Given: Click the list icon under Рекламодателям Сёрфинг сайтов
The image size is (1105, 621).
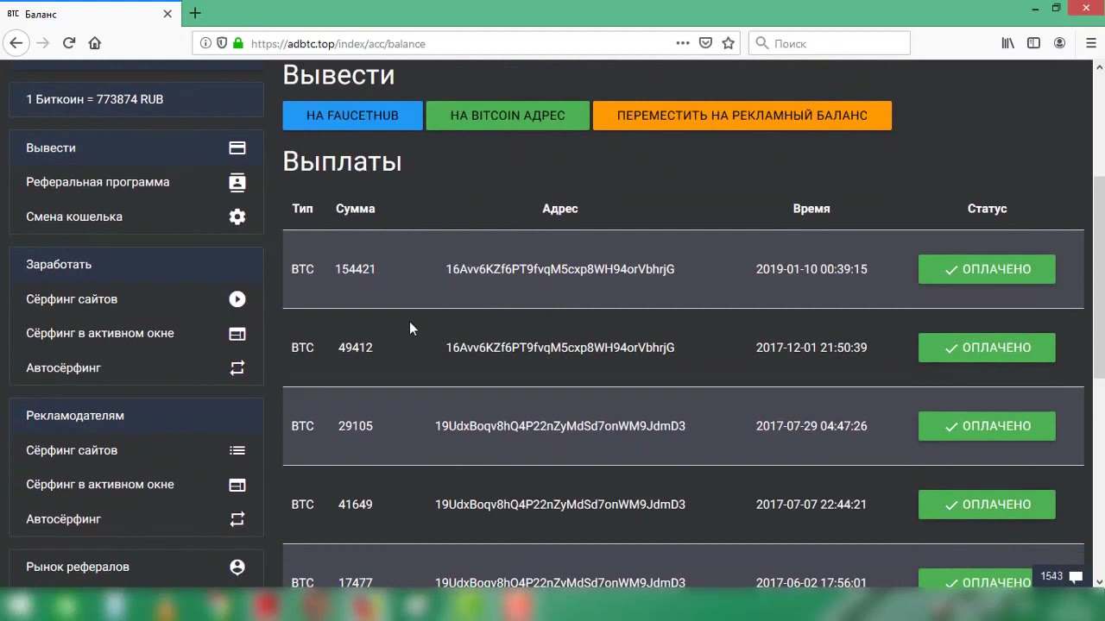Looking at the screenshot, I should [x=237, y=450].
